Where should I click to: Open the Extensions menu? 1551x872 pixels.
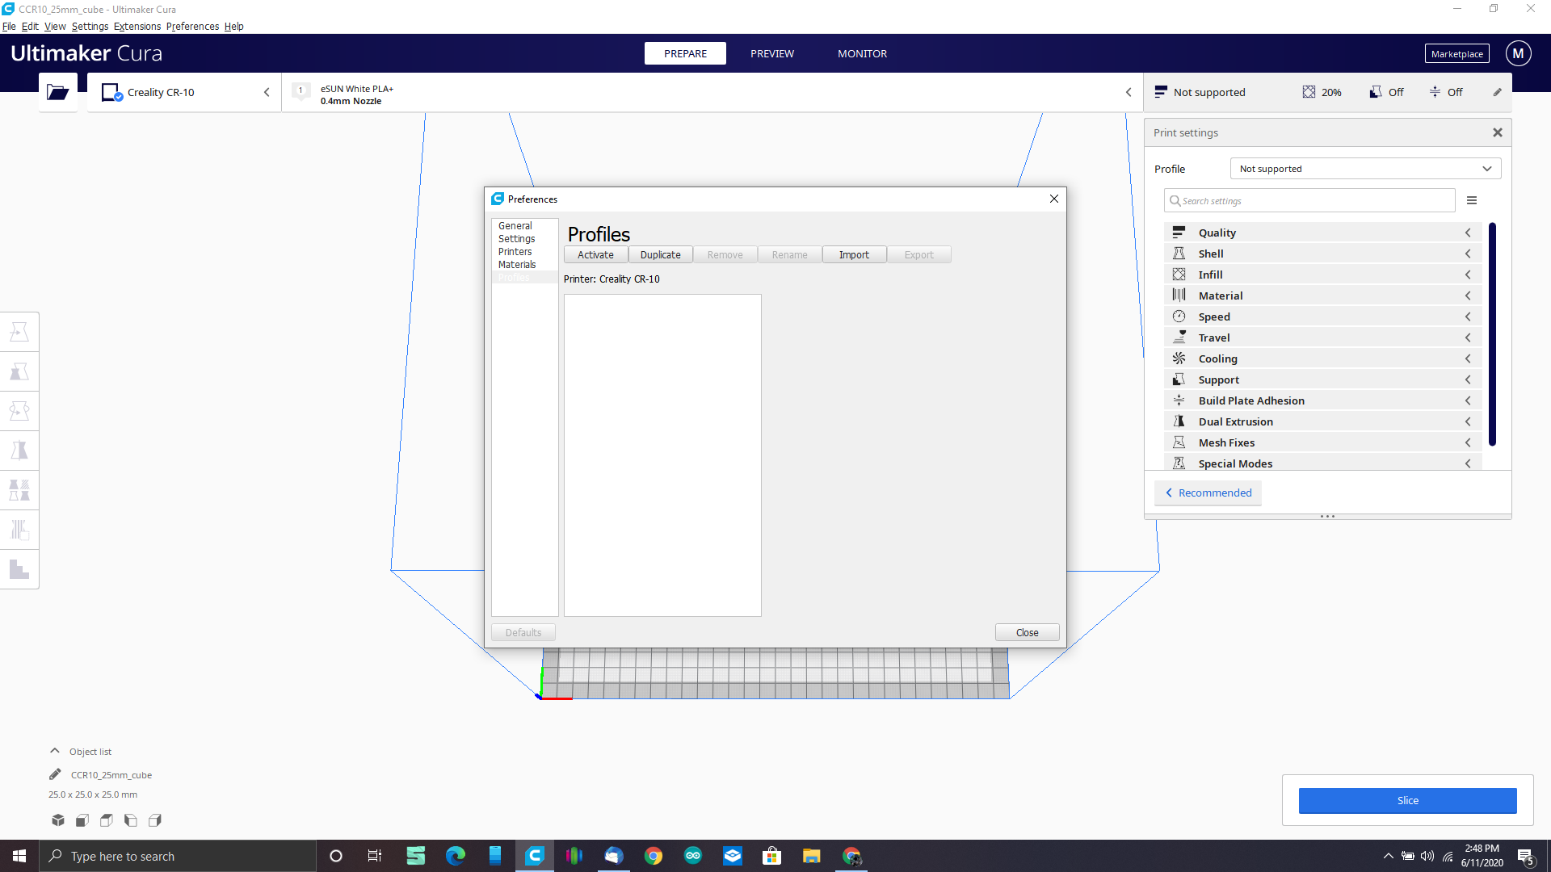click(137, 26)
